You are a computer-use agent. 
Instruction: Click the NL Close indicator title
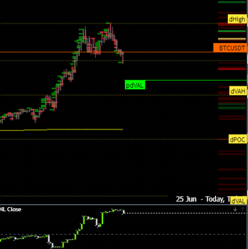tap(11, 209)
